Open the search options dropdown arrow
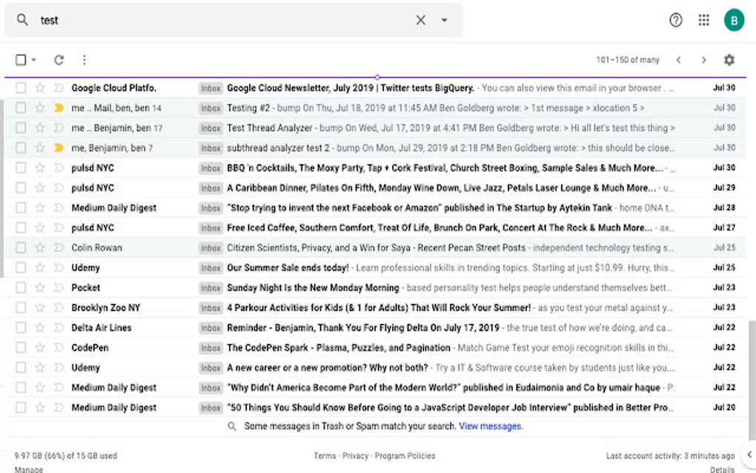756x473 pixels. (x=442, y=20)
